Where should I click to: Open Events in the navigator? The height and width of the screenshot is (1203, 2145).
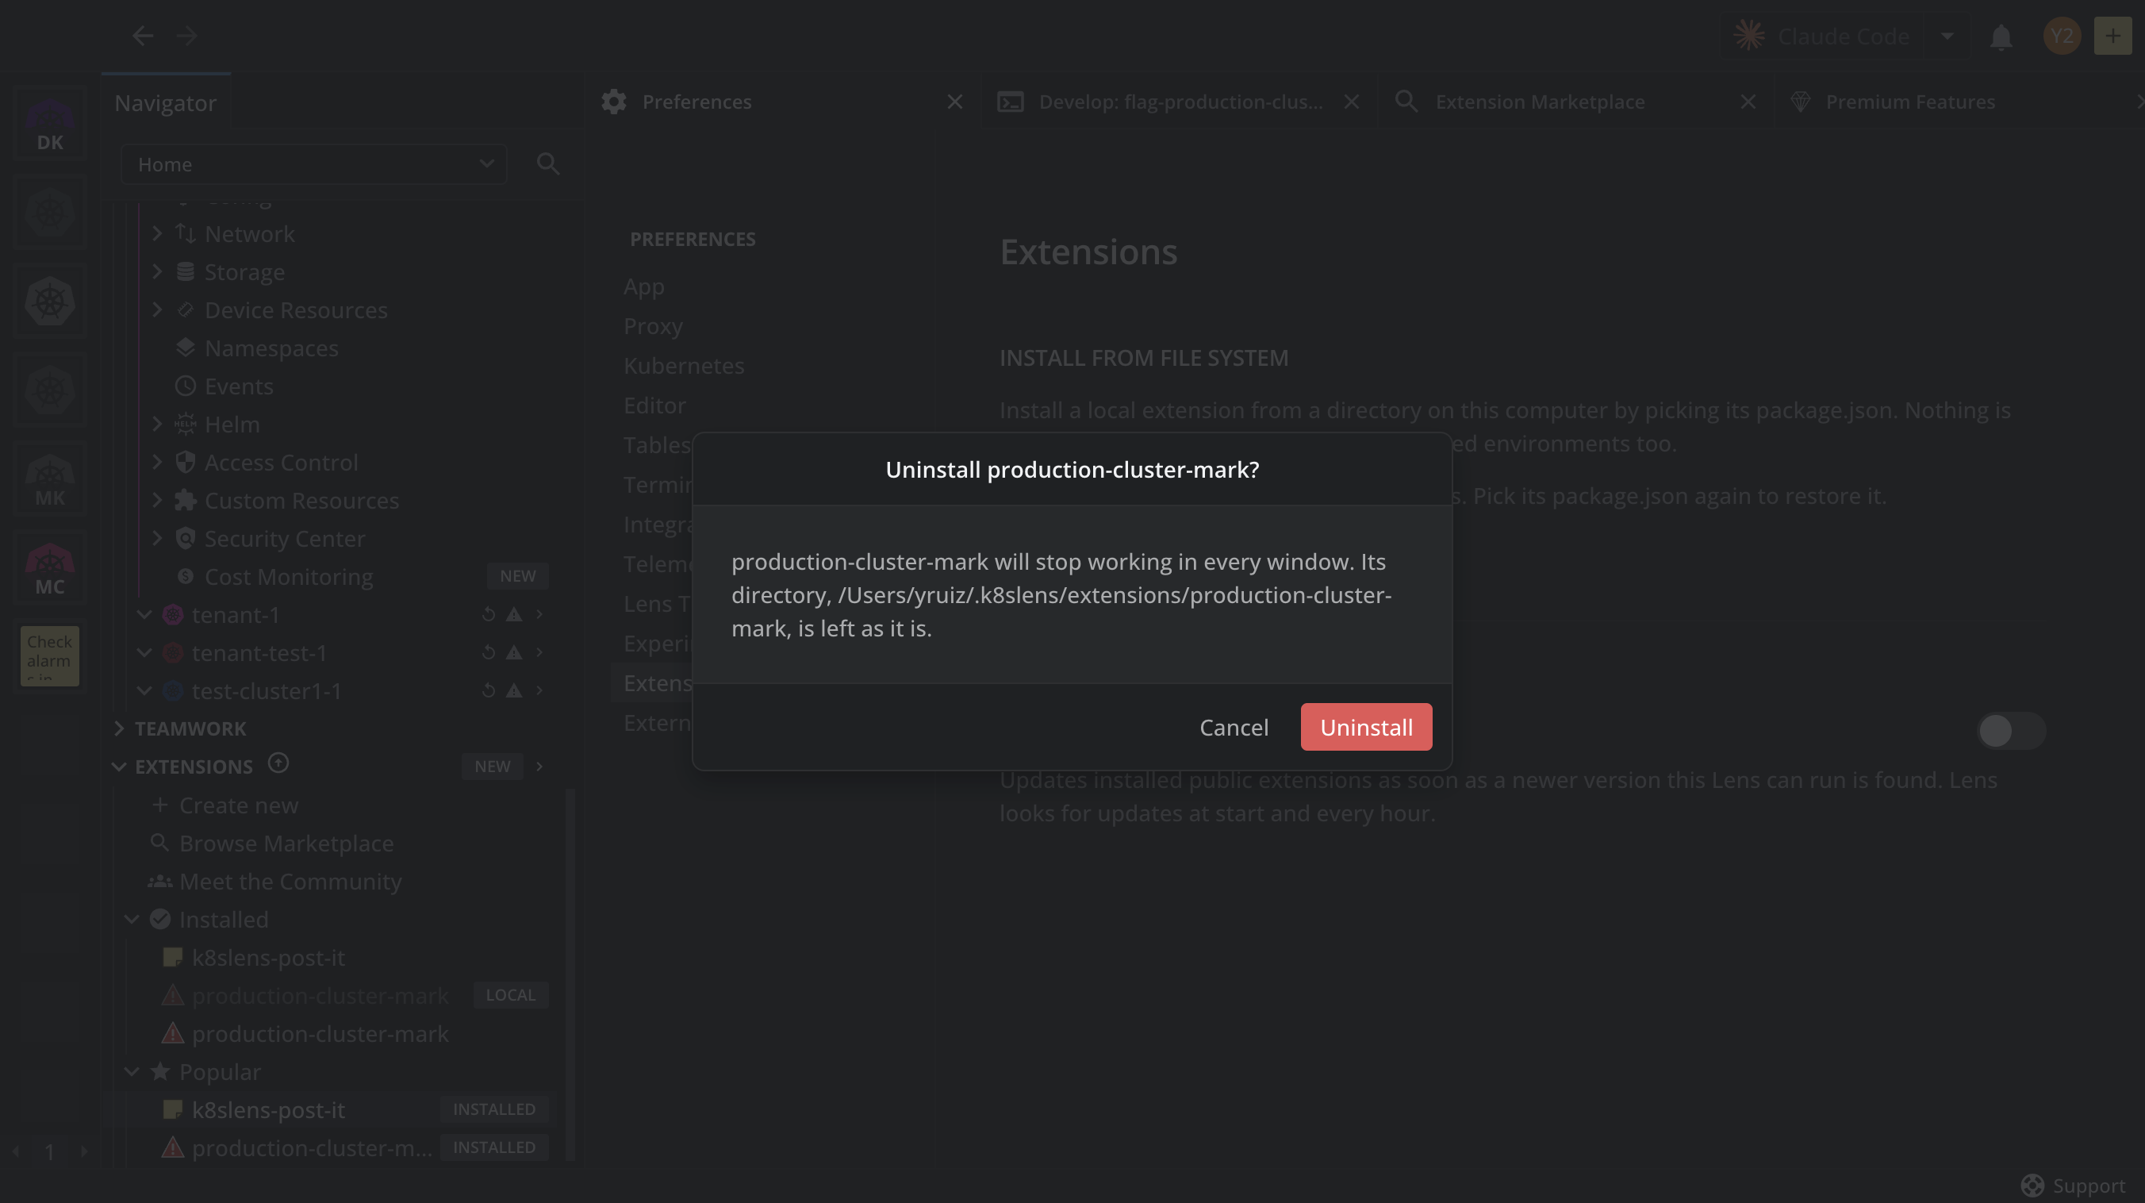[238, 386]
